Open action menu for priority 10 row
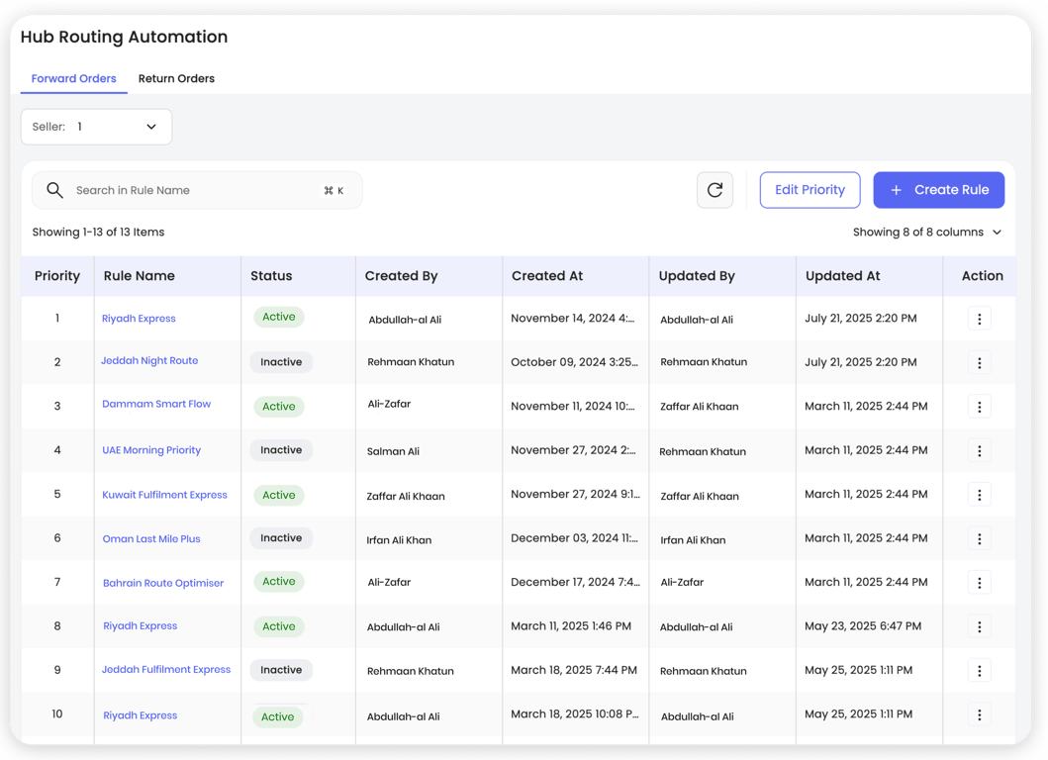The width and height of the screenshot is (1048, 760). 979,715
